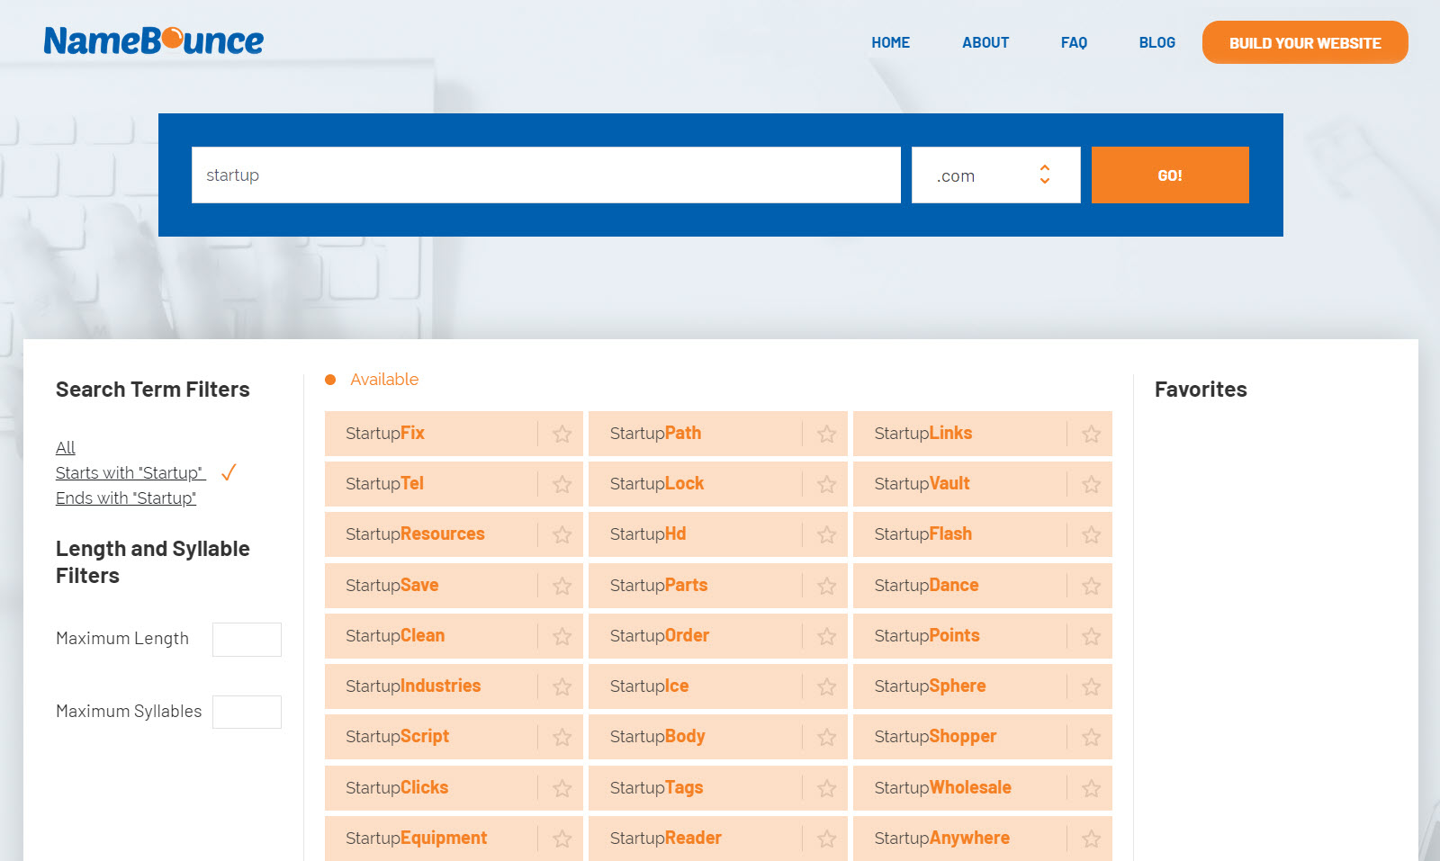This screenshot has height=861, width=1440.
Task: Open the FAQ page from navigation
Action: point(1074,42)
